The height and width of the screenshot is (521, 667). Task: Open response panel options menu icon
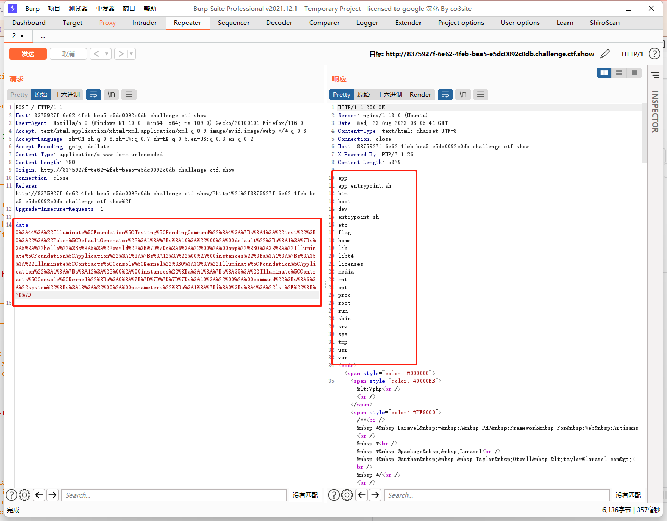click(480, 94)
